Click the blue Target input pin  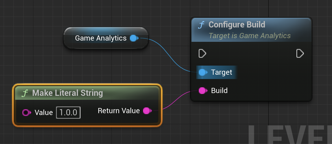click(x=202, y=72)
